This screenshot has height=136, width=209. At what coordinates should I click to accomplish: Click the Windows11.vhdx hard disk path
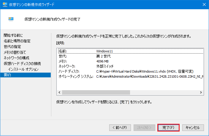[x=145, y=71]
